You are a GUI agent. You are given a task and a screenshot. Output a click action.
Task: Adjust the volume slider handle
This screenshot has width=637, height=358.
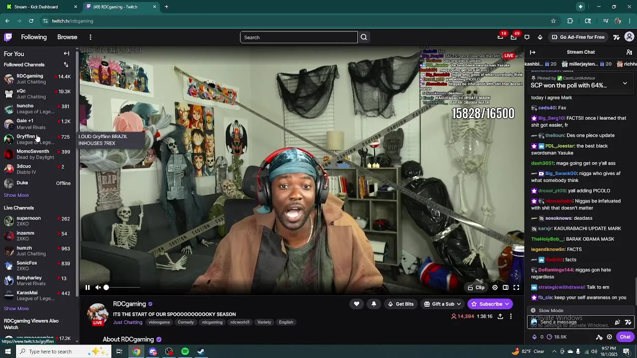[x=106, y=287]
